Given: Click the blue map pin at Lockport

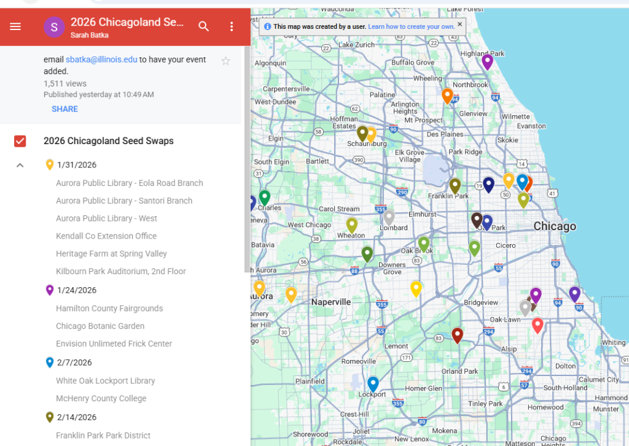Looking at the screenshot, I should (x=373, y=383).
